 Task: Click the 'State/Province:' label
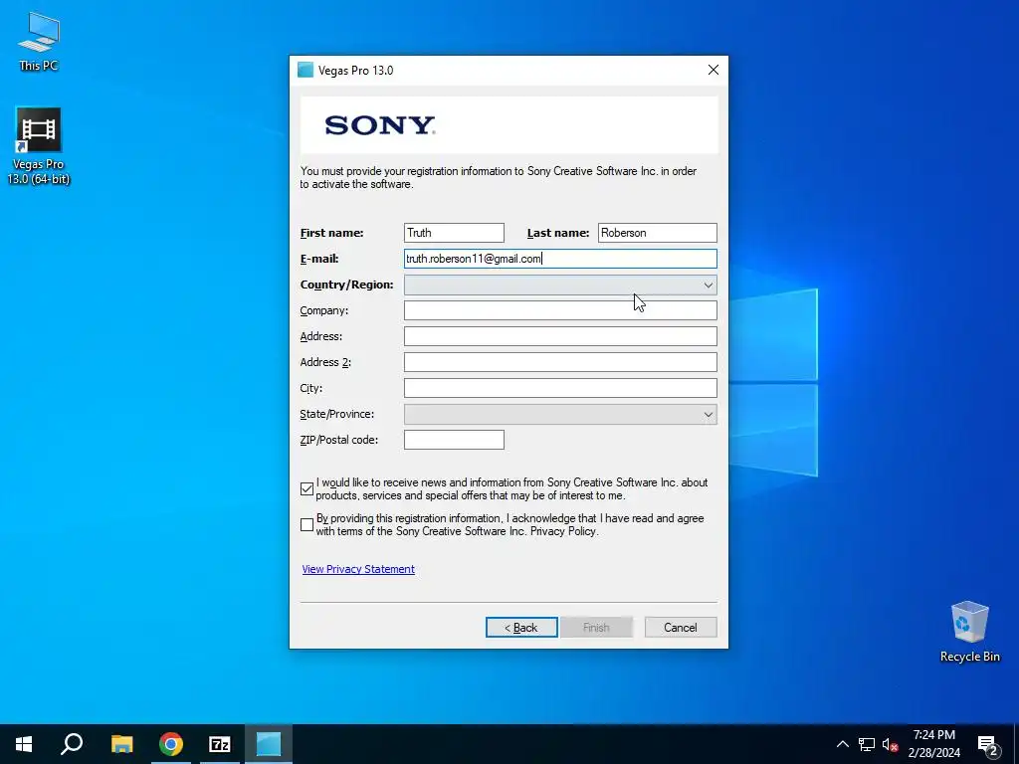(x=336, y=415)
